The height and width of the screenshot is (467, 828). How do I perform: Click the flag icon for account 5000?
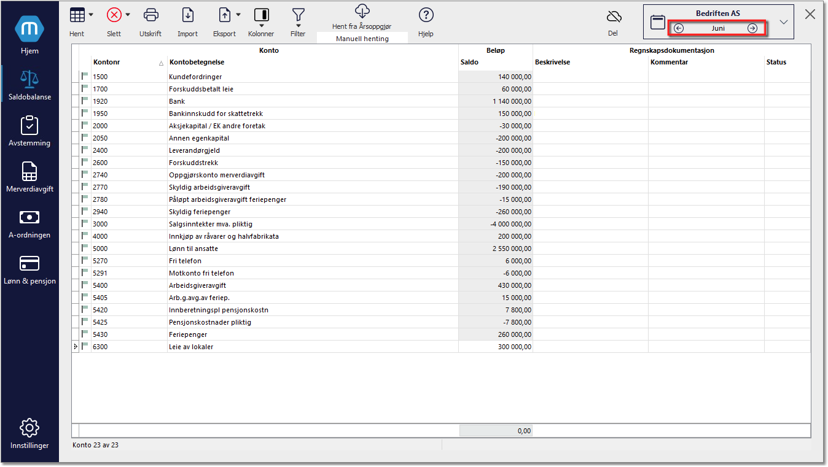(x=85, y=249)
